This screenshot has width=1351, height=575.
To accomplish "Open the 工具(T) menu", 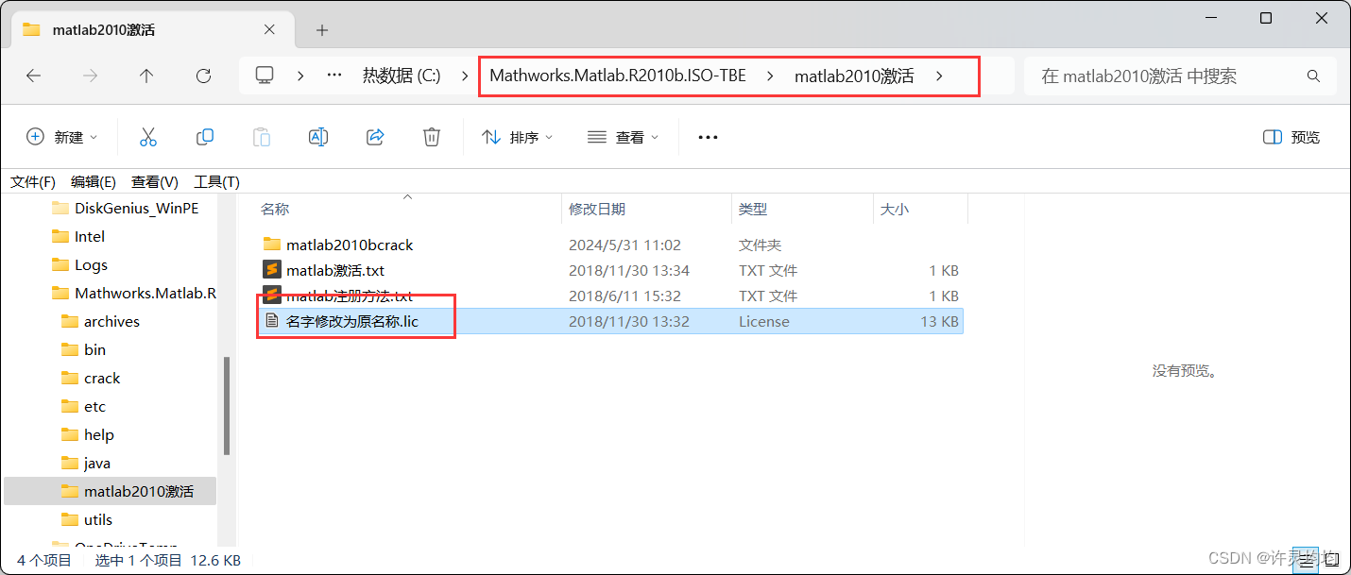I will (x=216, y=182).
